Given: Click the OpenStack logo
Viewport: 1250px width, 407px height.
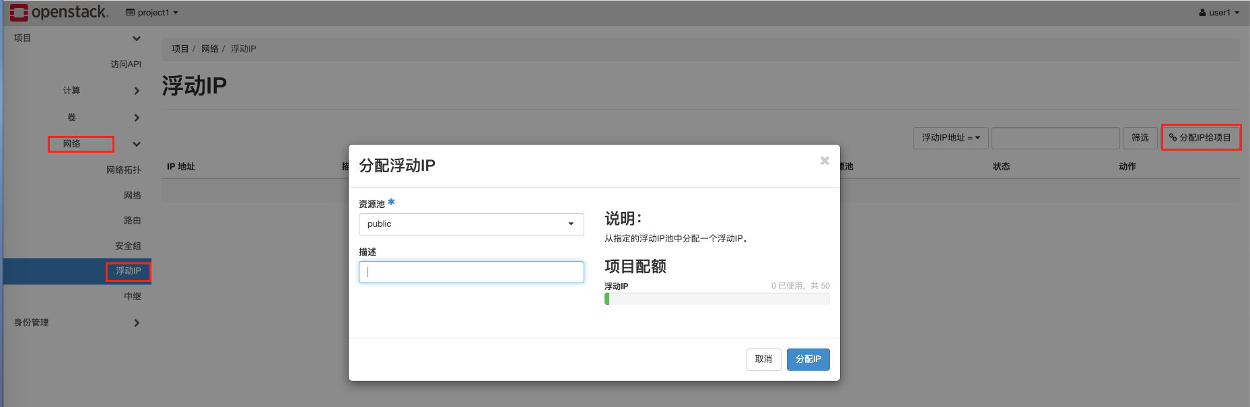Looking at the screenshot, I should pyautogui.click(x=59, y=12).
